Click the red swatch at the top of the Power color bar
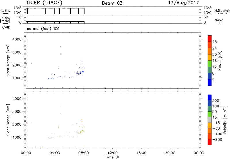 pyautogui.click(x=210, y=38)
